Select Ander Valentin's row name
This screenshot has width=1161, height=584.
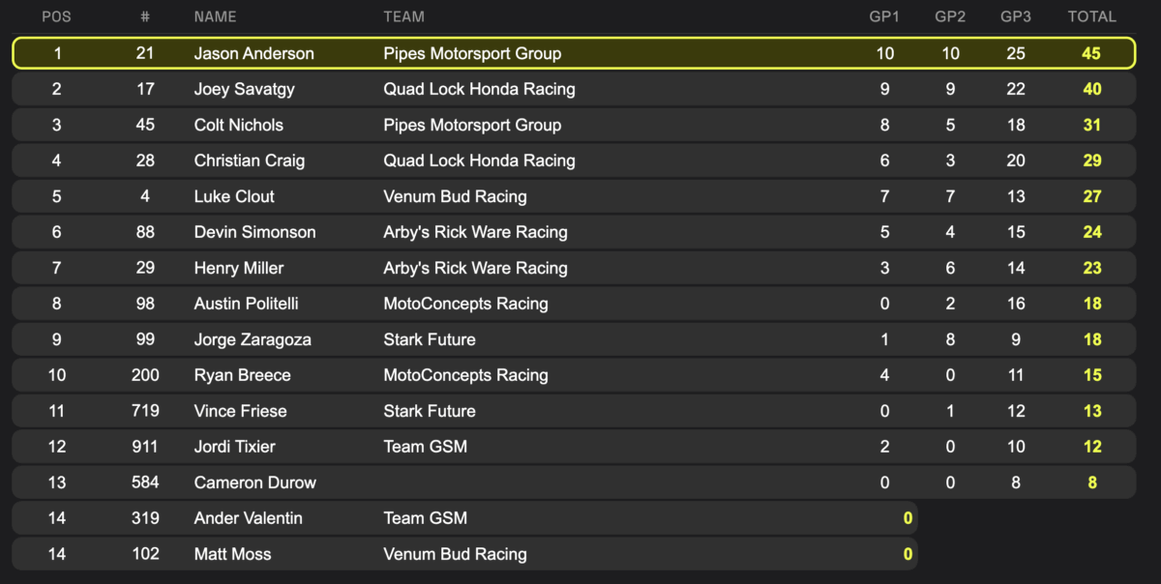pos(248,519)
